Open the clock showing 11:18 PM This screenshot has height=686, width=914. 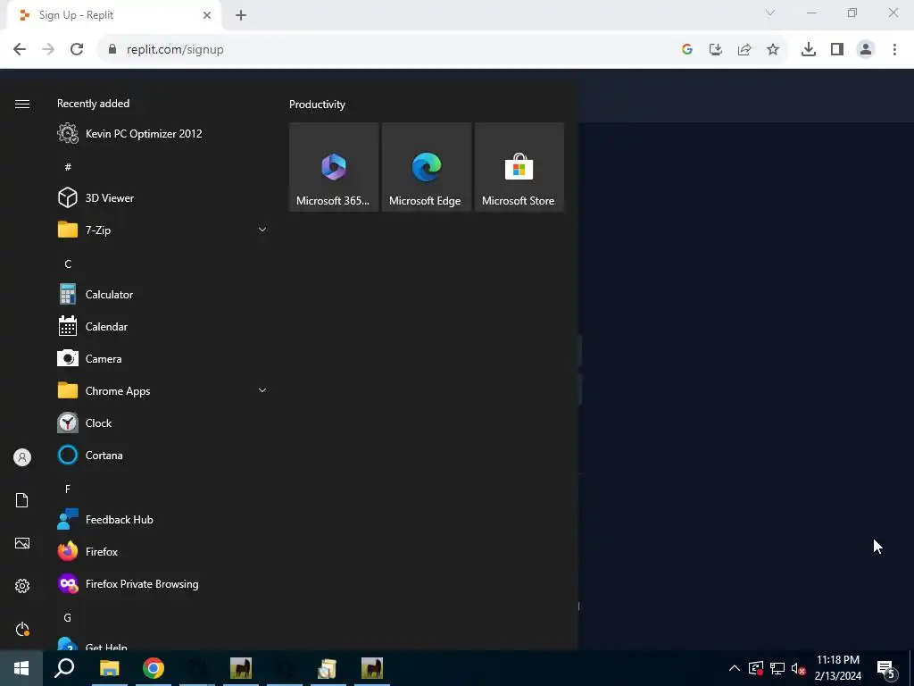837,668
